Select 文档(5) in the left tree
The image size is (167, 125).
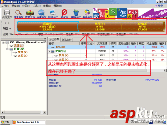click(23, 56)
